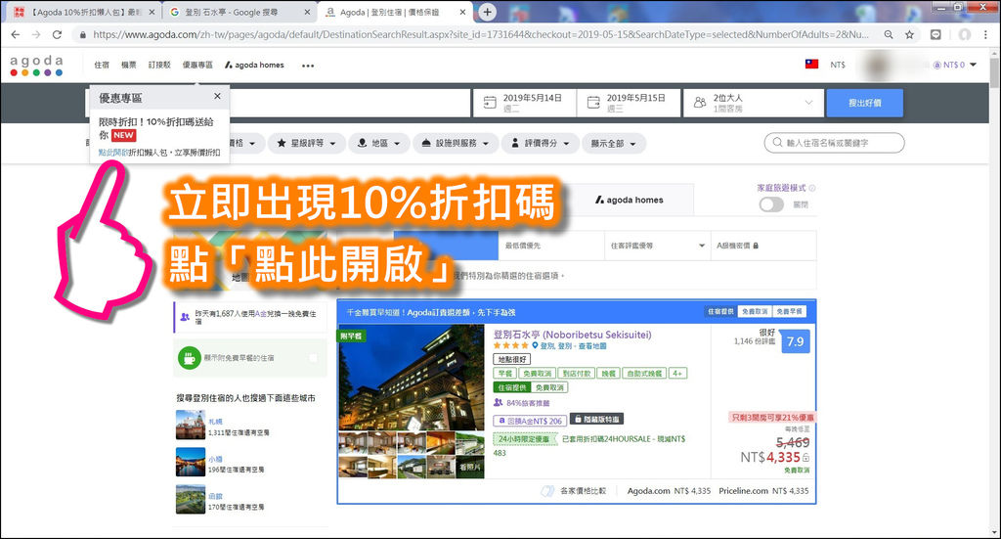The width and height of the screenshot is (1001, 539).
Task: Click Agoda.com NT$ 4,335 price comparison
Action: pyautogui.click(x=669, y=490)
